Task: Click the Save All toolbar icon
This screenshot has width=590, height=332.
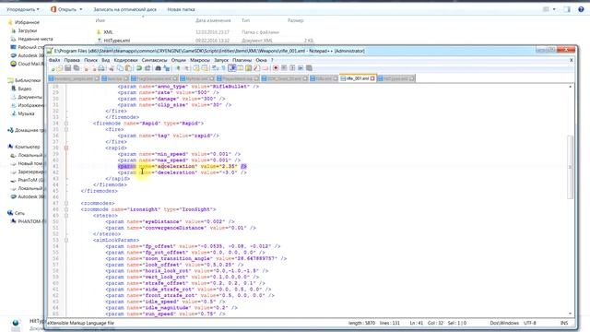Action: (x=77, y=68)
